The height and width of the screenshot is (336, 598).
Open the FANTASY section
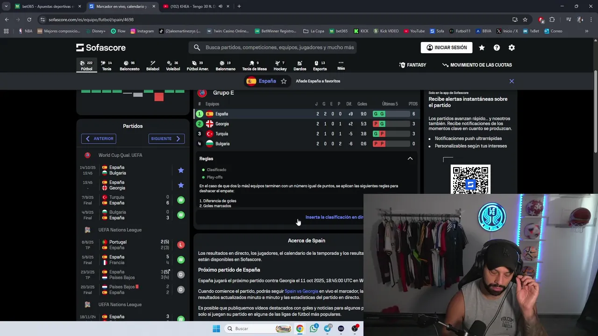click(x=413, y=65)
